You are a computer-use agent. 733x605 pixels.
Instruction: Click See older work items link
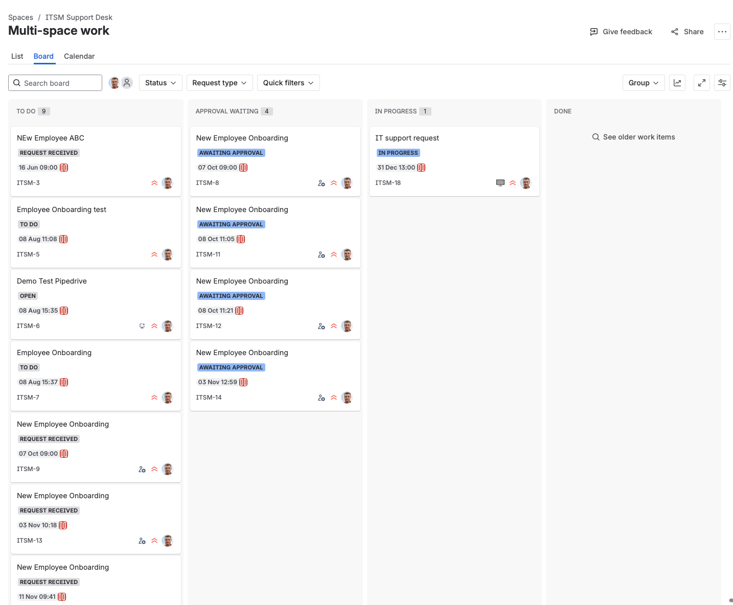click(x=633, y=137)
